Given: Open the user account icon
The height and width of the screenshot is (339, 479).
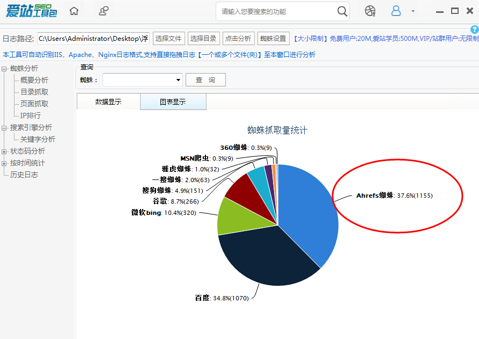Looking at the screenshot, I should click(x=396, y=11).
